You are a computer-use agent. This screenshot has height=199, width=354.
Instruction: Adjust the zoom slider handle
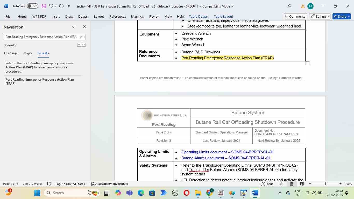pyautogui.click(x=325, y=184)
